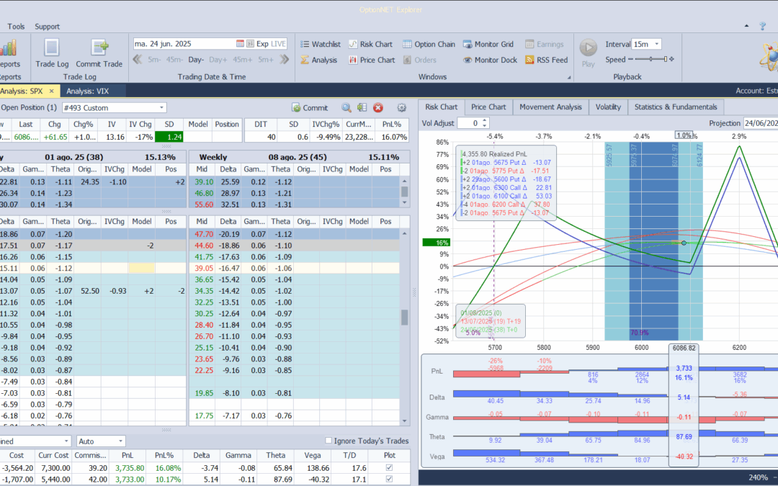Click the 6086.82 price marker on chart
778x486 pixels.
click(684, 348)
